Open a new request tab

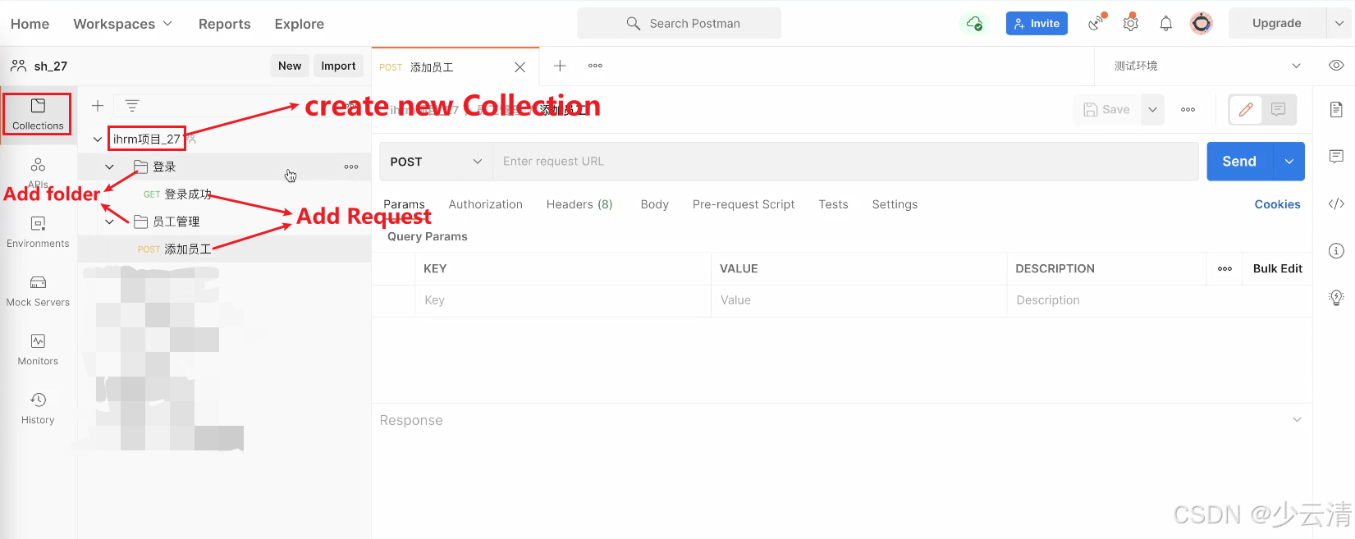tap(560, 66)
